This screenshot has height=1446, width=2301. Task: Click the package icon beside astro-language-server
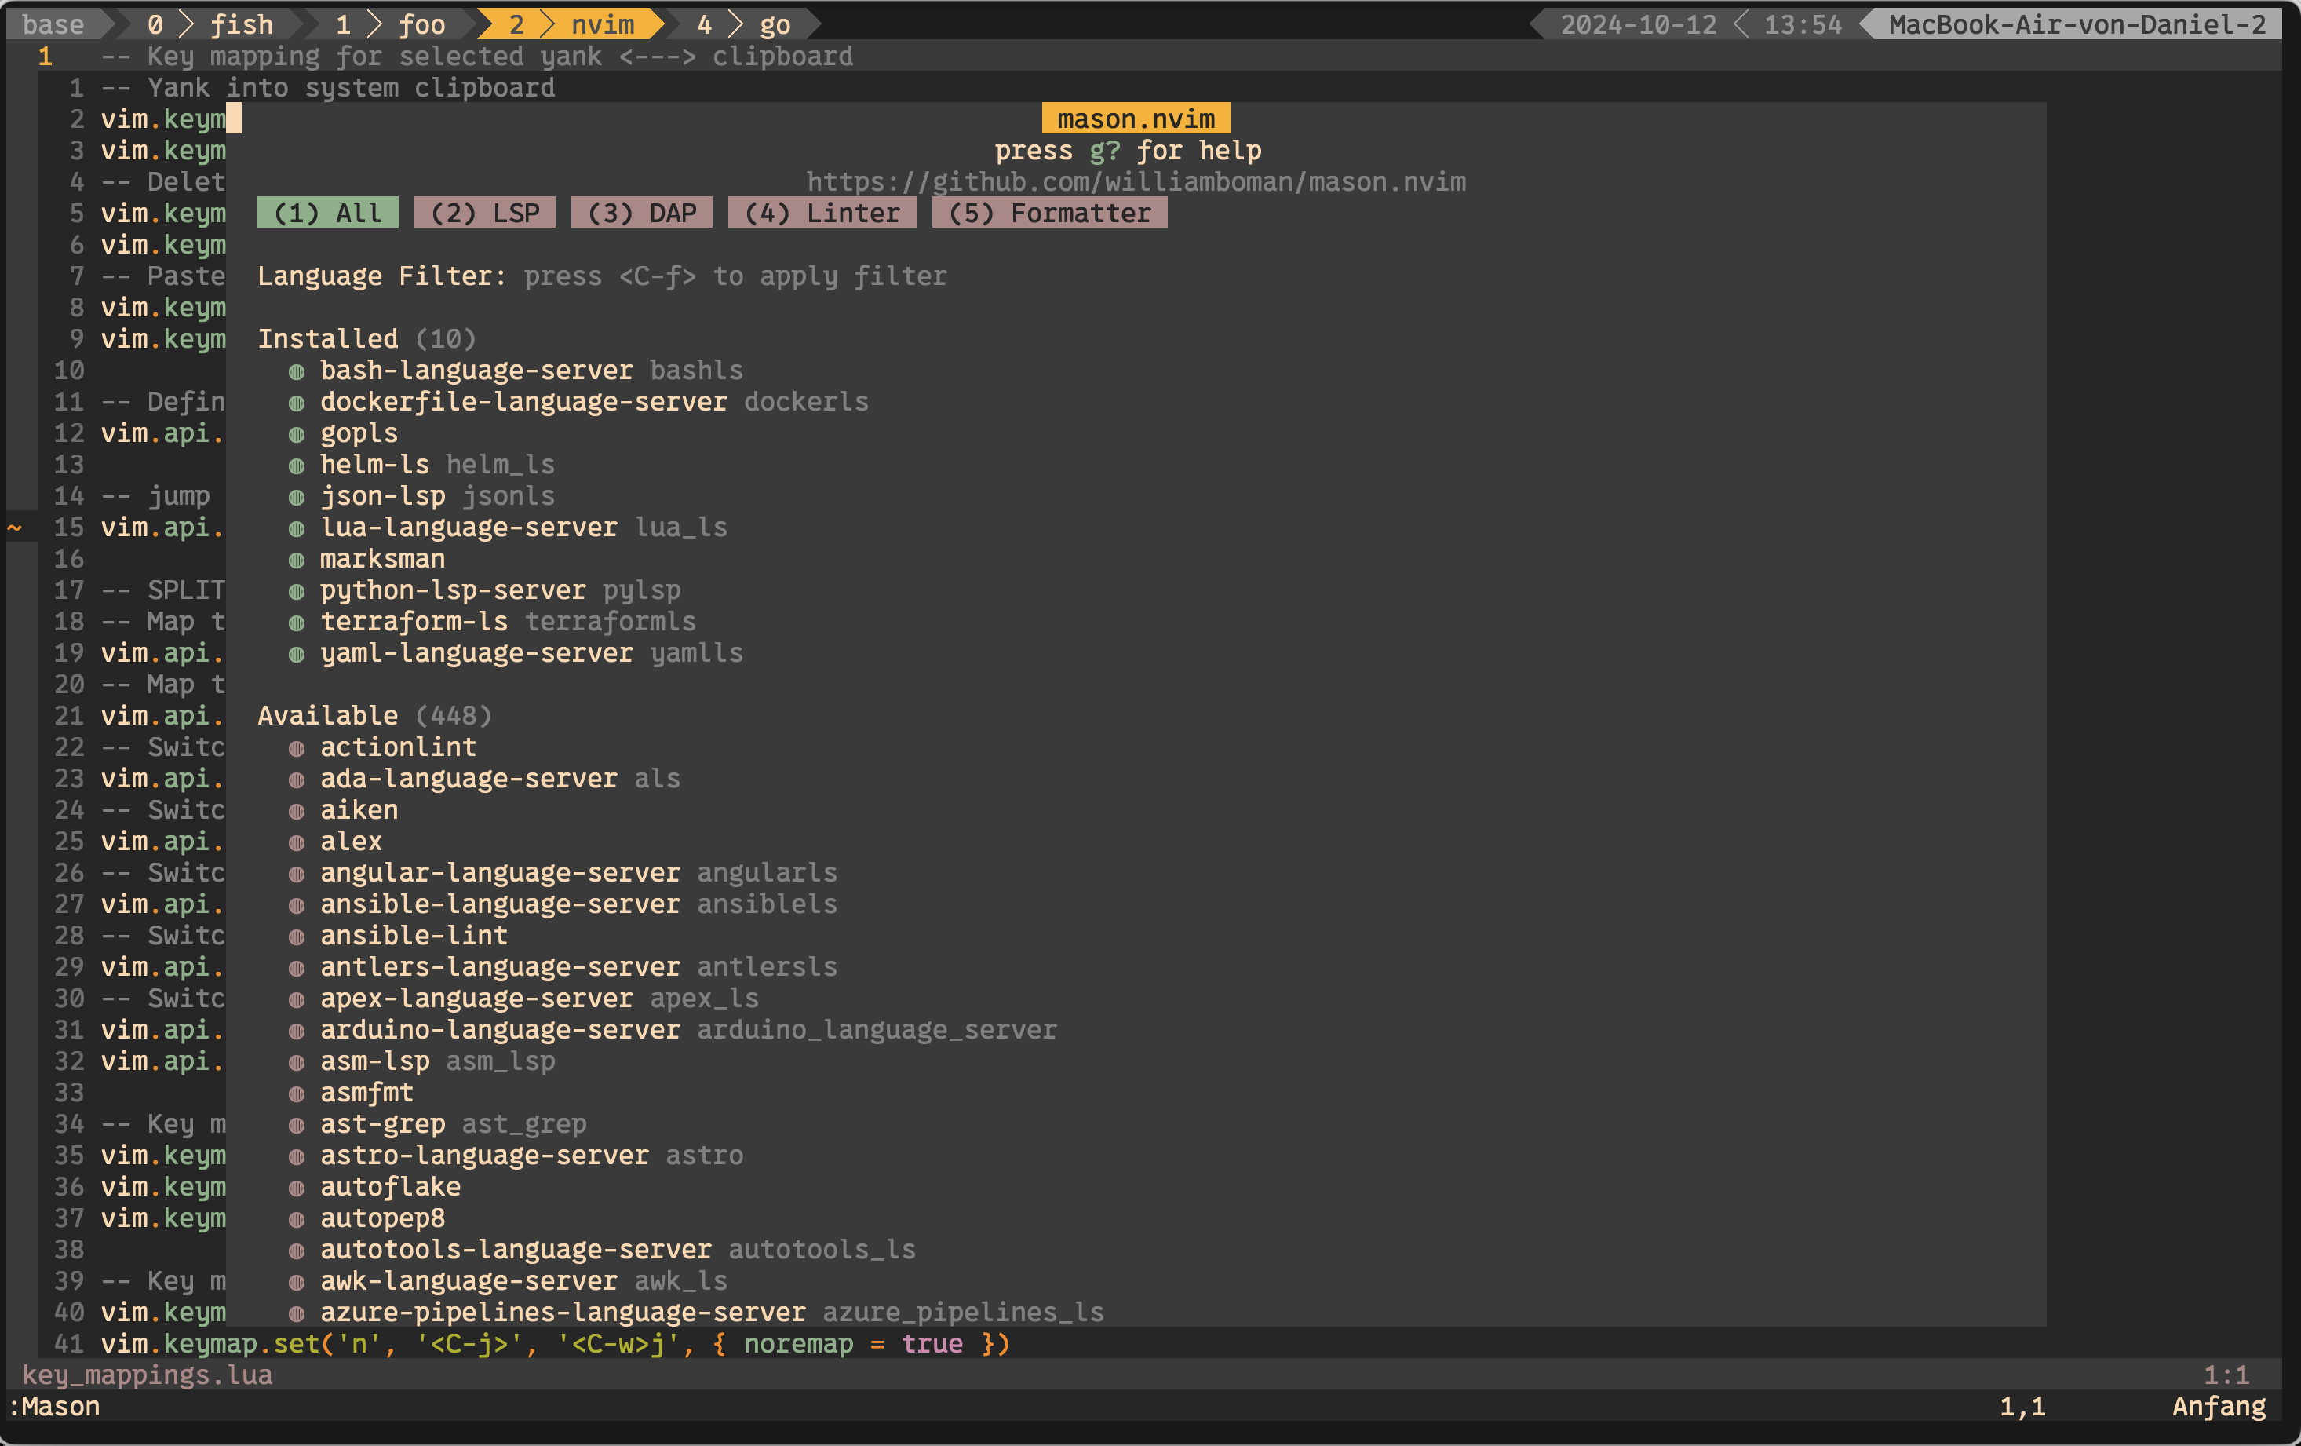[x=296, y=1157]
